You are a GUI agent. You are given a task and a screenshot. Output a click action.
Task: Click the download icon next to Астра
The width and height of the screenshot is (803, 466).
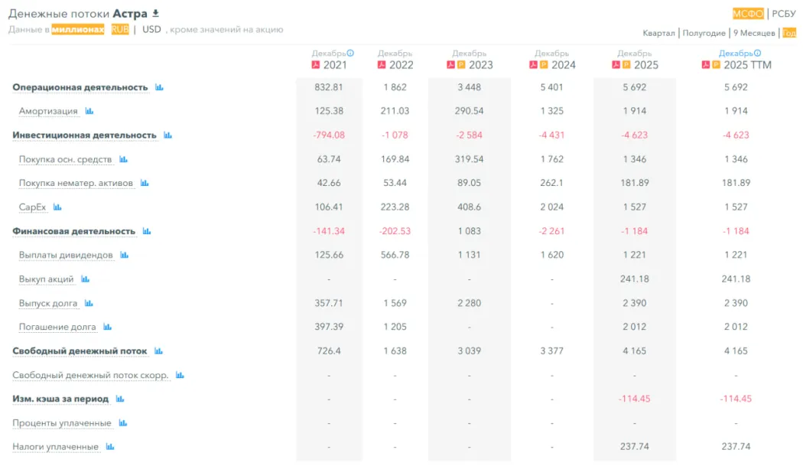coord(156,13)
